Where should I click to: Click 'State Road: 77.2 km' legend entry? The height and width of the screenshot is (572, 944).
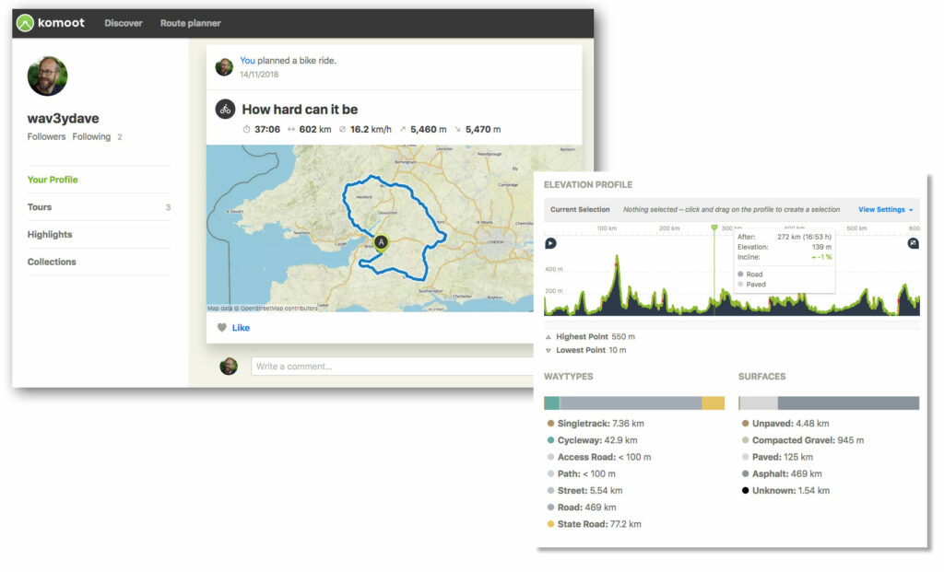coord(595,524)
